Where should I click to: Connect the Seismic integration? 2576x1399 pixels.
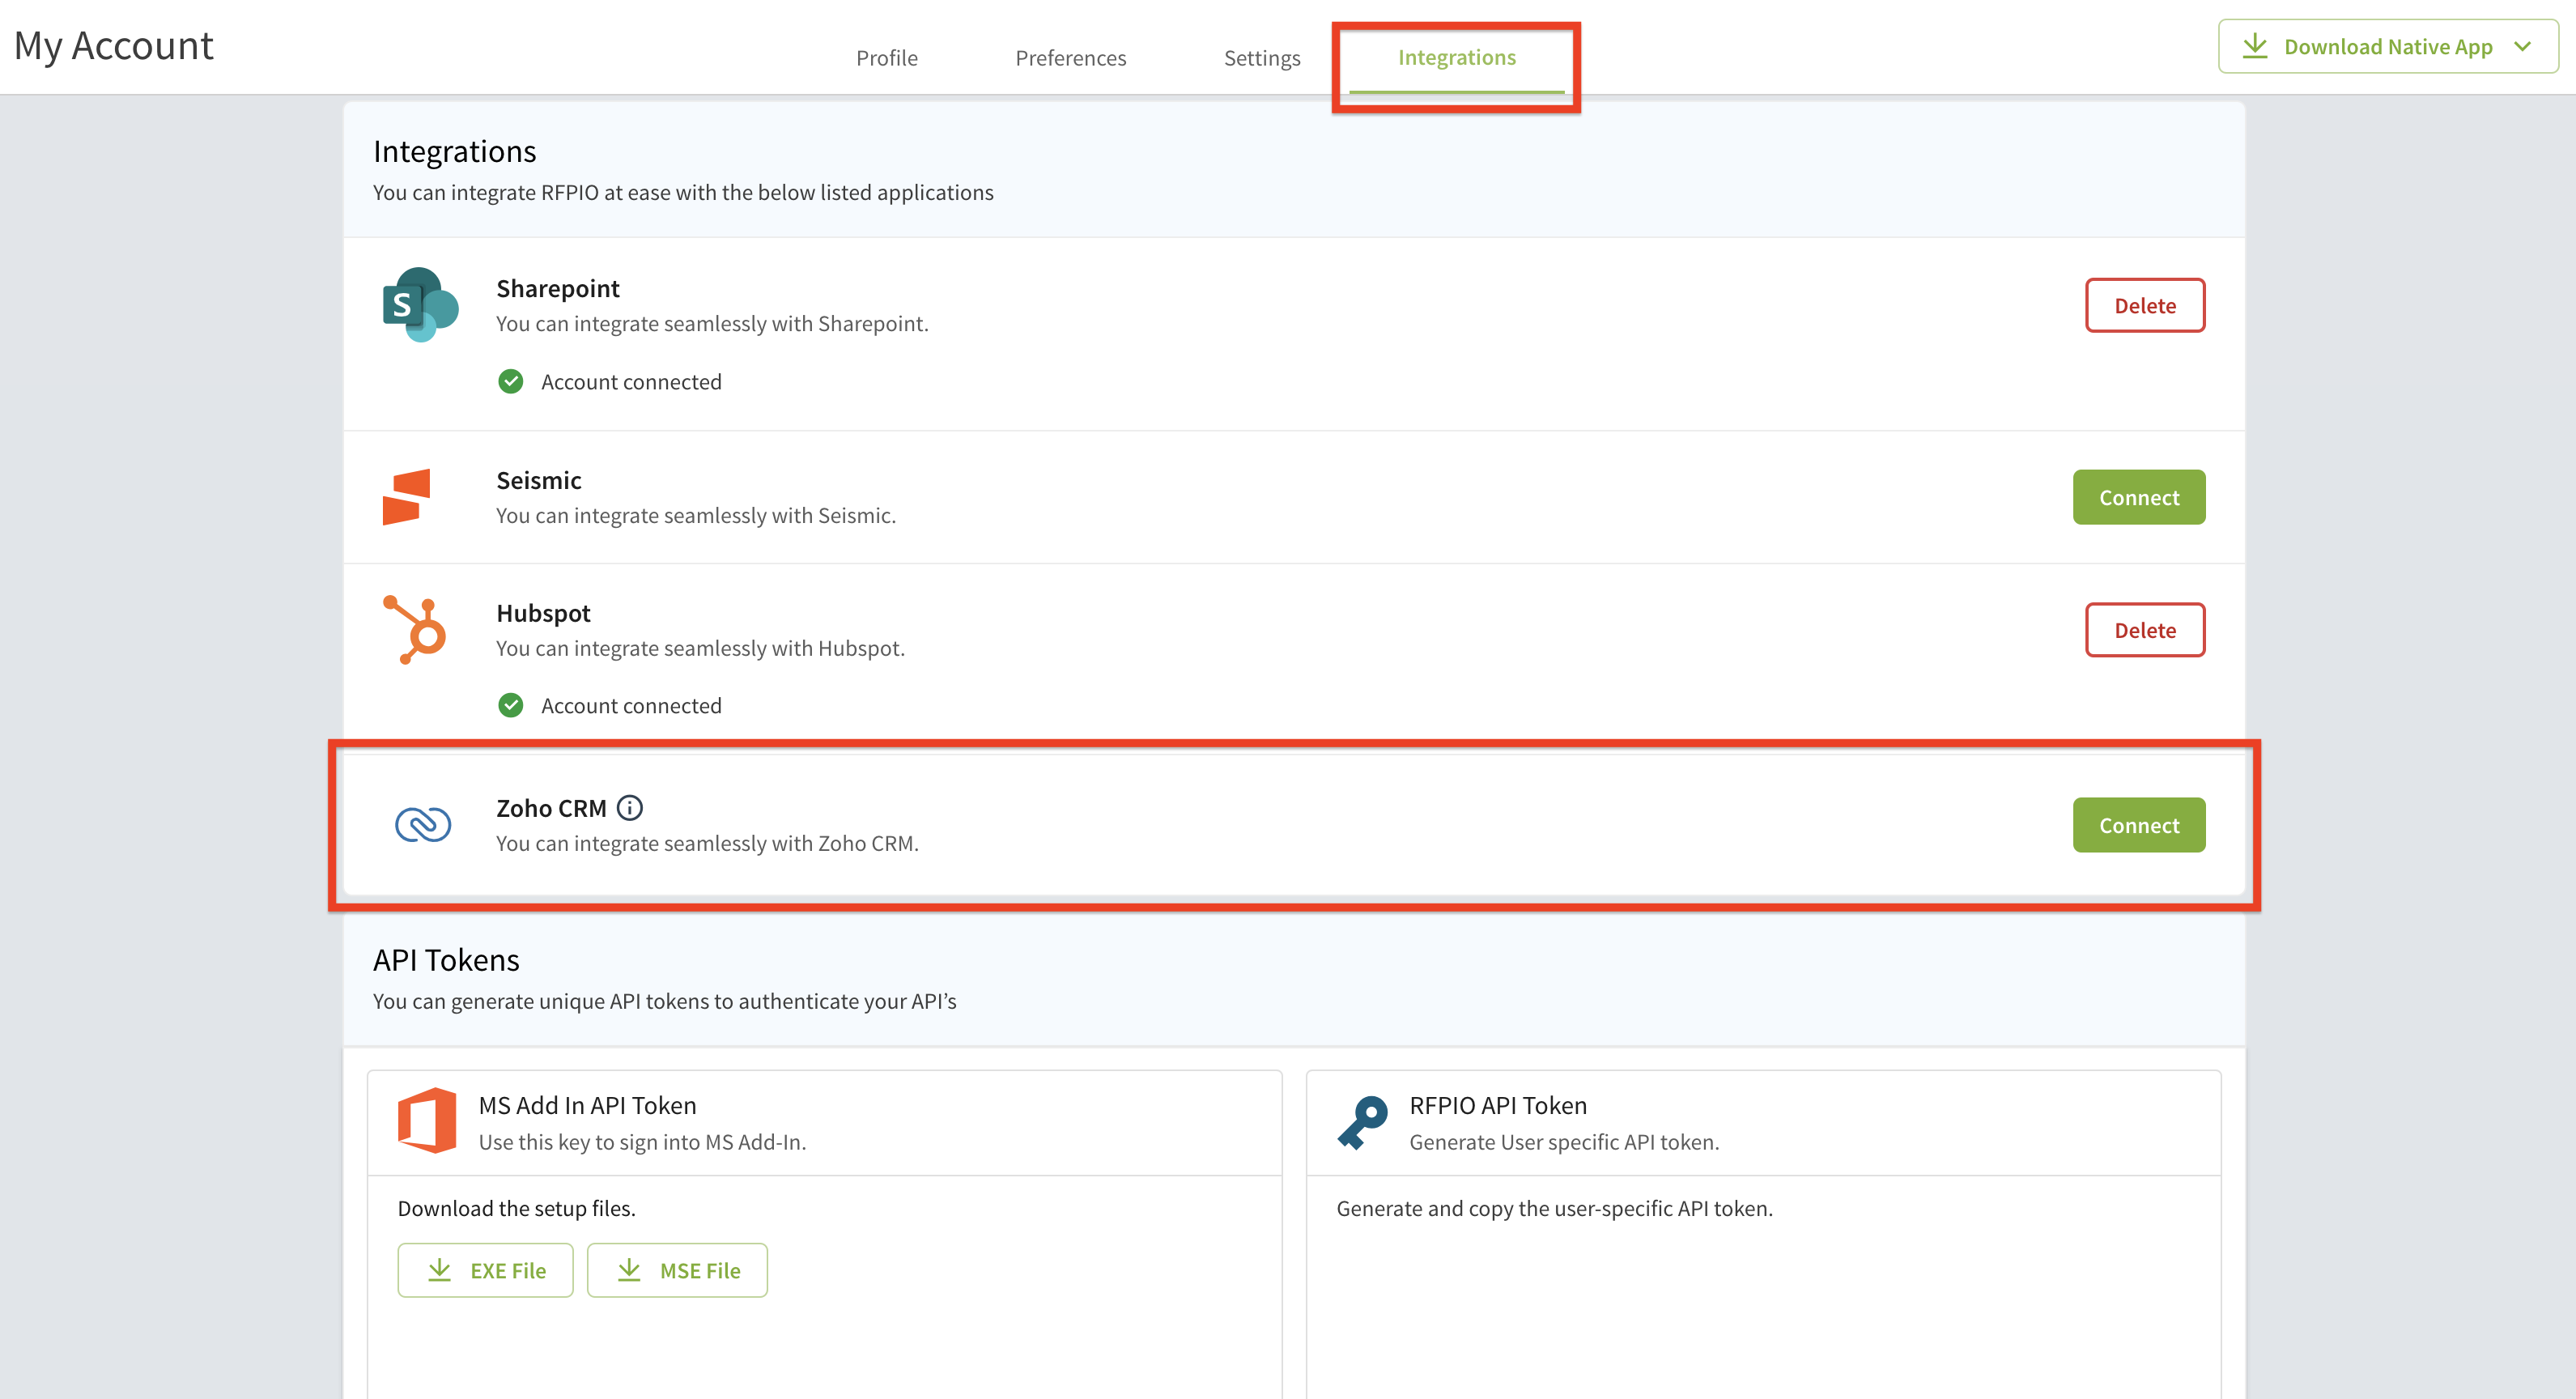[2139, 497]
